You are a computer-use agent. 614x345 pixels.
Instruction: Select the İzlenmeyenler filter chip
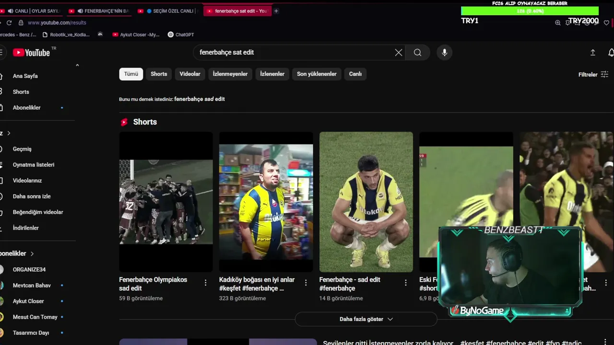(x=230, y=74)
